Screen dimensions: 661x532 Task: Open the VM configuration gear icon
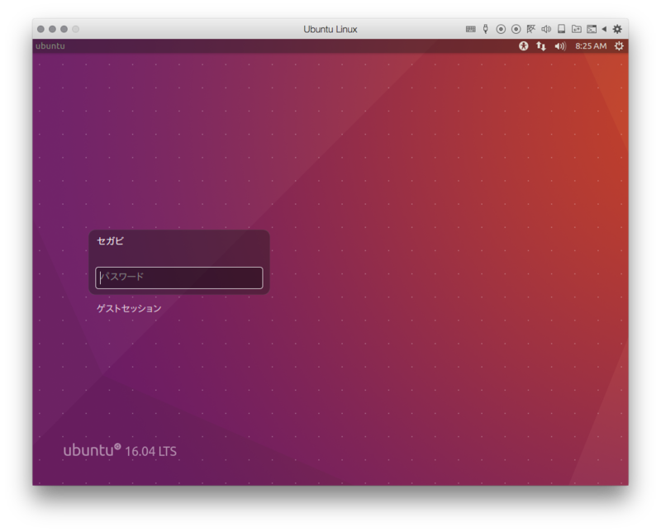coord(617,29)
